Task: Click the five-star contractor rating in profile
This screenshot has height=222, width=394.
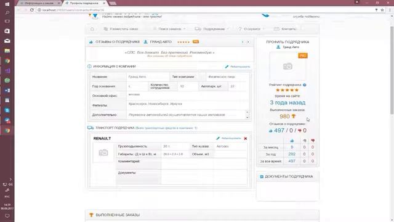Action: (x=287, y=90)
